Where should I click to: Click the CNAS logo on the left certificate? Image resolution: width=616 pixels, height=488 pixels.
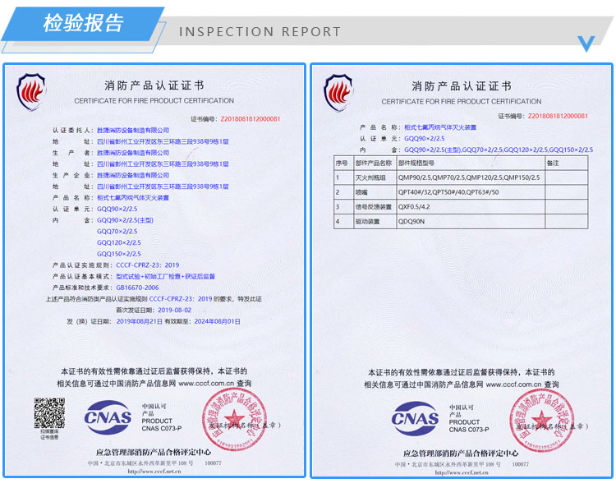click(108, 418)
